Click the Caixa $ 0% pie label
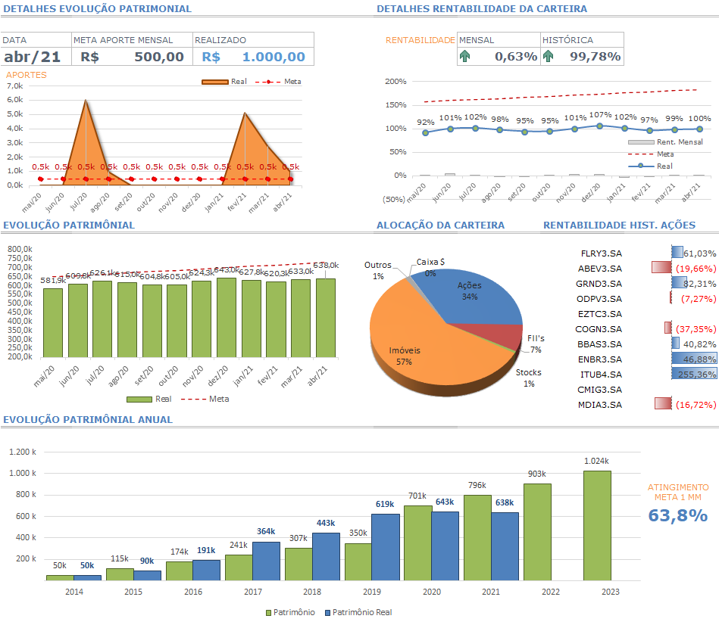Screen dimensions: 719x625 click(x=430, y=267)
